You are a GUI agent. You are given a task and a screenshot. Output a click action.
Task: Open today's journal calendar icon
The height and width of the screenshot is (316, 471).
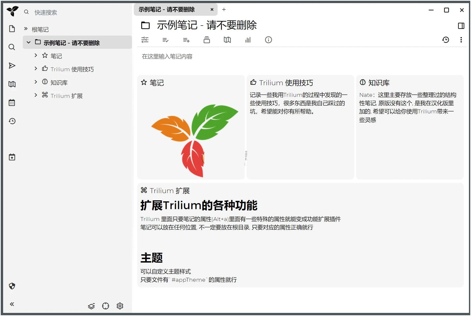12,102
